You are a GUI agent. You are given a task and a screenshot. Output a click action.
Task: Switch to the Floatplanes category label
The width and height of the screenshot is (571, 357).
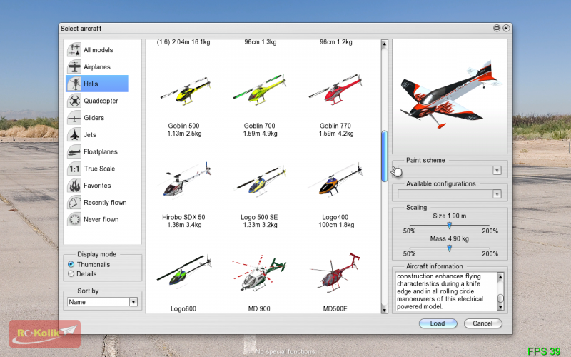(101, 151)
